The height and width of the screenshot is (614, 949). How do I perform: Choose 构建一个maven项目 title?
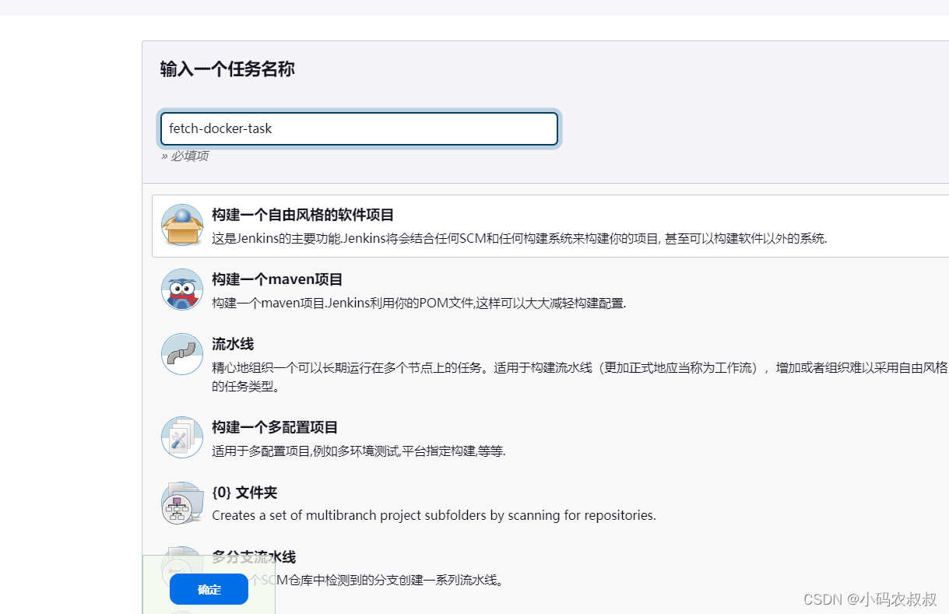click(277, 279)
